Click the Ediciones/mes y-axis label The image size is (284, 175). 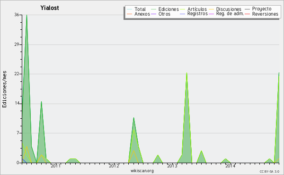(4, 89)
